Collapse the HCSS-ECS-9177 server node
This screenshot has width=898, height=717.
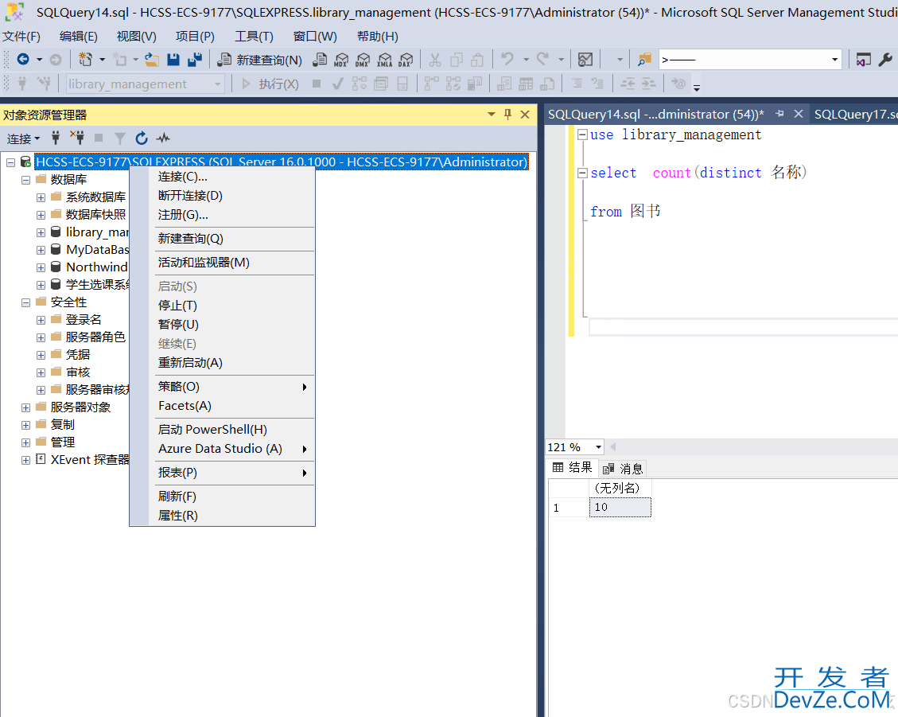[x=11, y=163]
